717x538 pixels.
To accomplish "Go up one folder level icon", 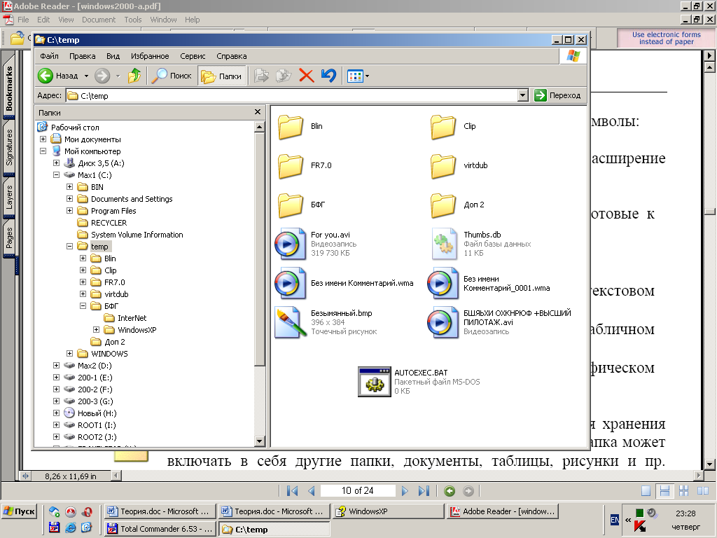I will pyautogui.click(x=134, y=76).
